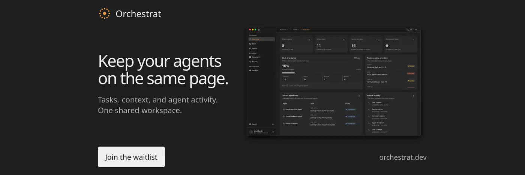The width and height of the screenshot is (525, 175).
Task: Click the Demo Frontend Agent robot icon
Action: coord(283,109)
